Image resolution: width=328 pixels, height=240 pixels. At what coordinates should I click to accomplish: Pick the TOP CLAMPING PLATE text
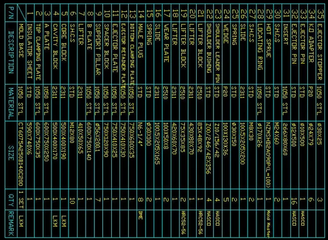(38, 52)
